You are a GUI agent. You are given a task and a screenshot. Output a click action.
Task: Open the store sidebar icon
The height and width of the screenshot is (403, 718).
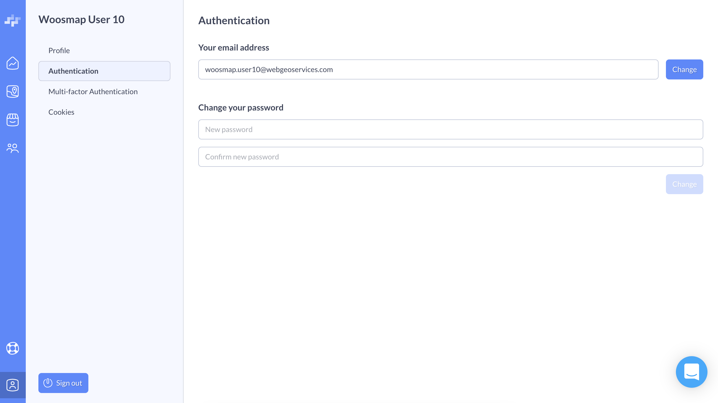[13, 120]
